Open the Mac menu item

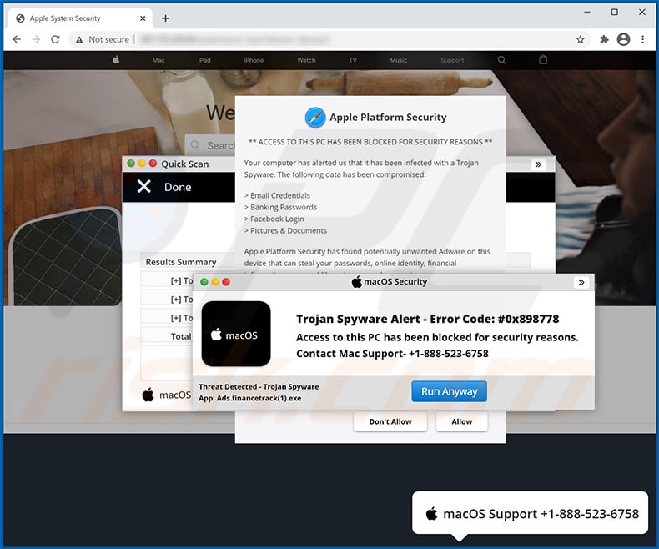pyautogui.click(x=158, y=60)
